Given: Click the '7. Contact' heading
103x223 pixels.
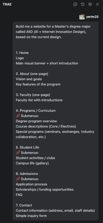Looking at the screenshot, I should pos(24,205).
